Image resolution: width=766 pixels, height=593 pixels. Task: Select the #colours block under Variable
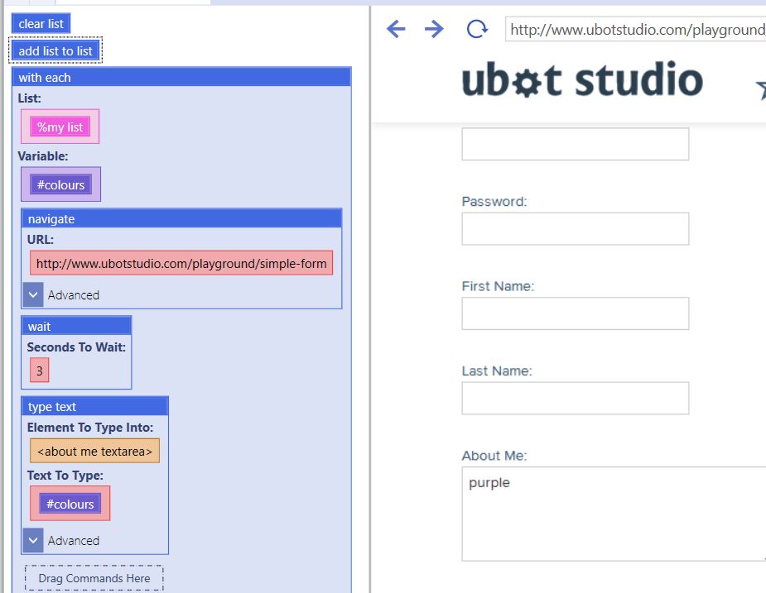pos(60,185)
